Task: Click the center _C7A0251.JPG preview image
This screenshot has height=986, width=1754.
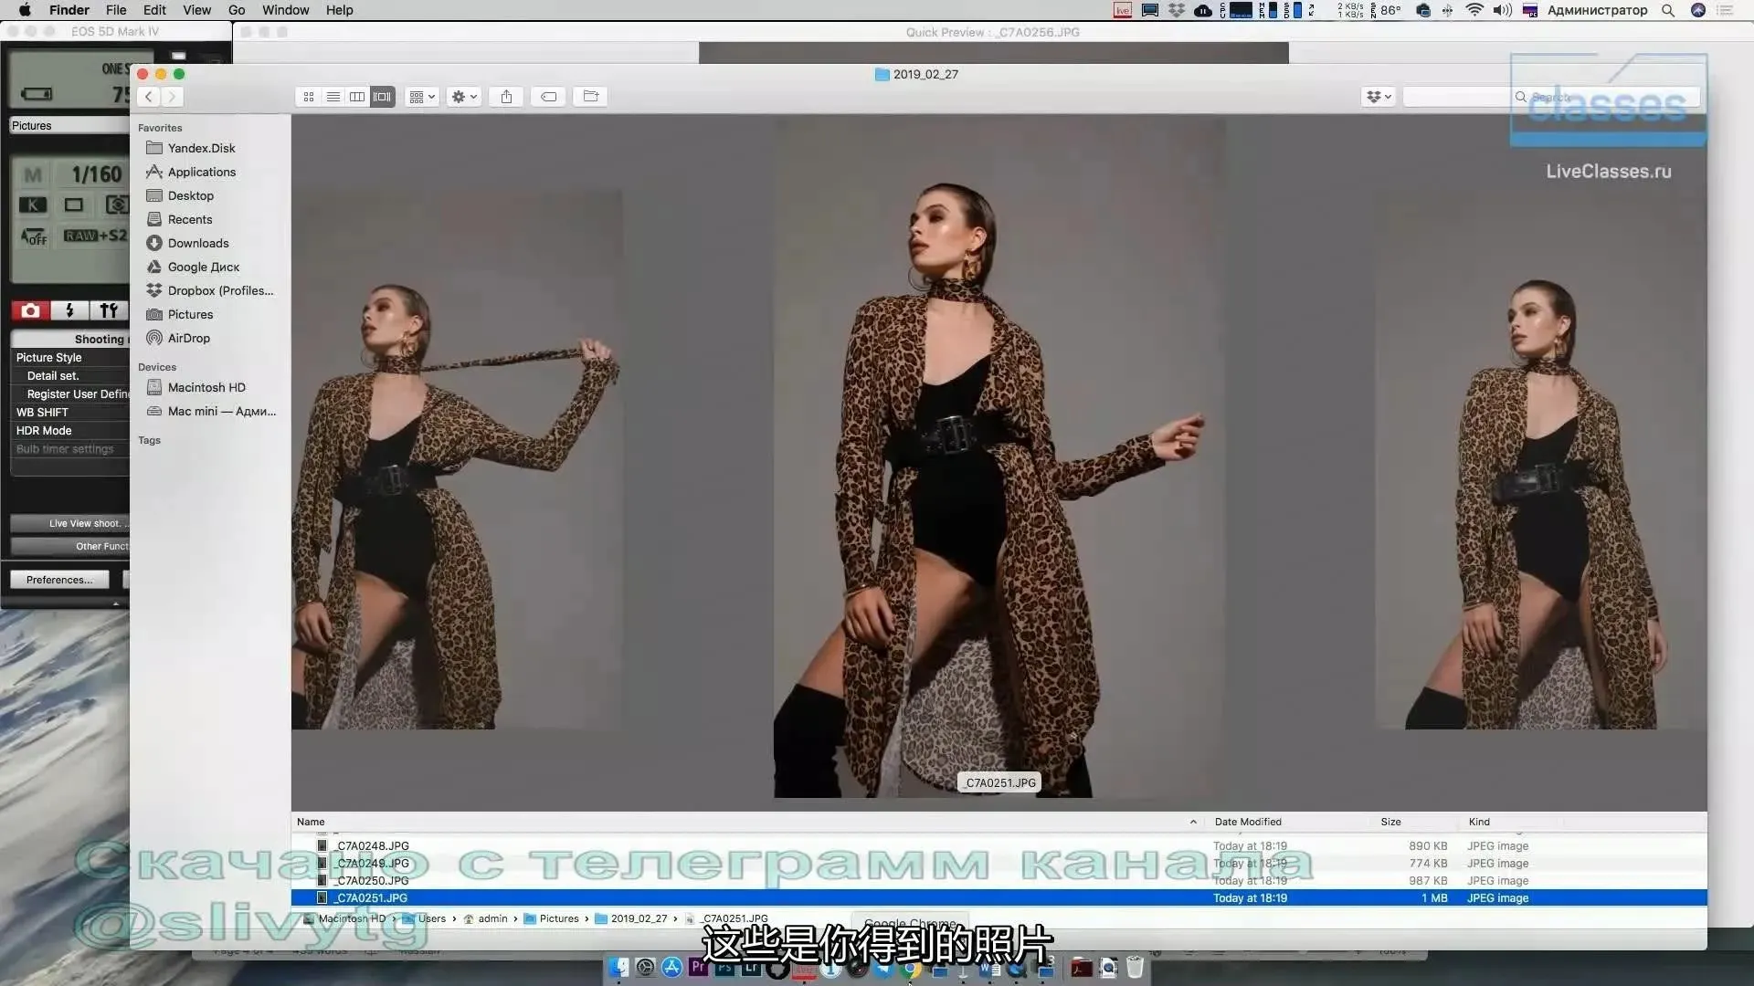Action: 999,456
